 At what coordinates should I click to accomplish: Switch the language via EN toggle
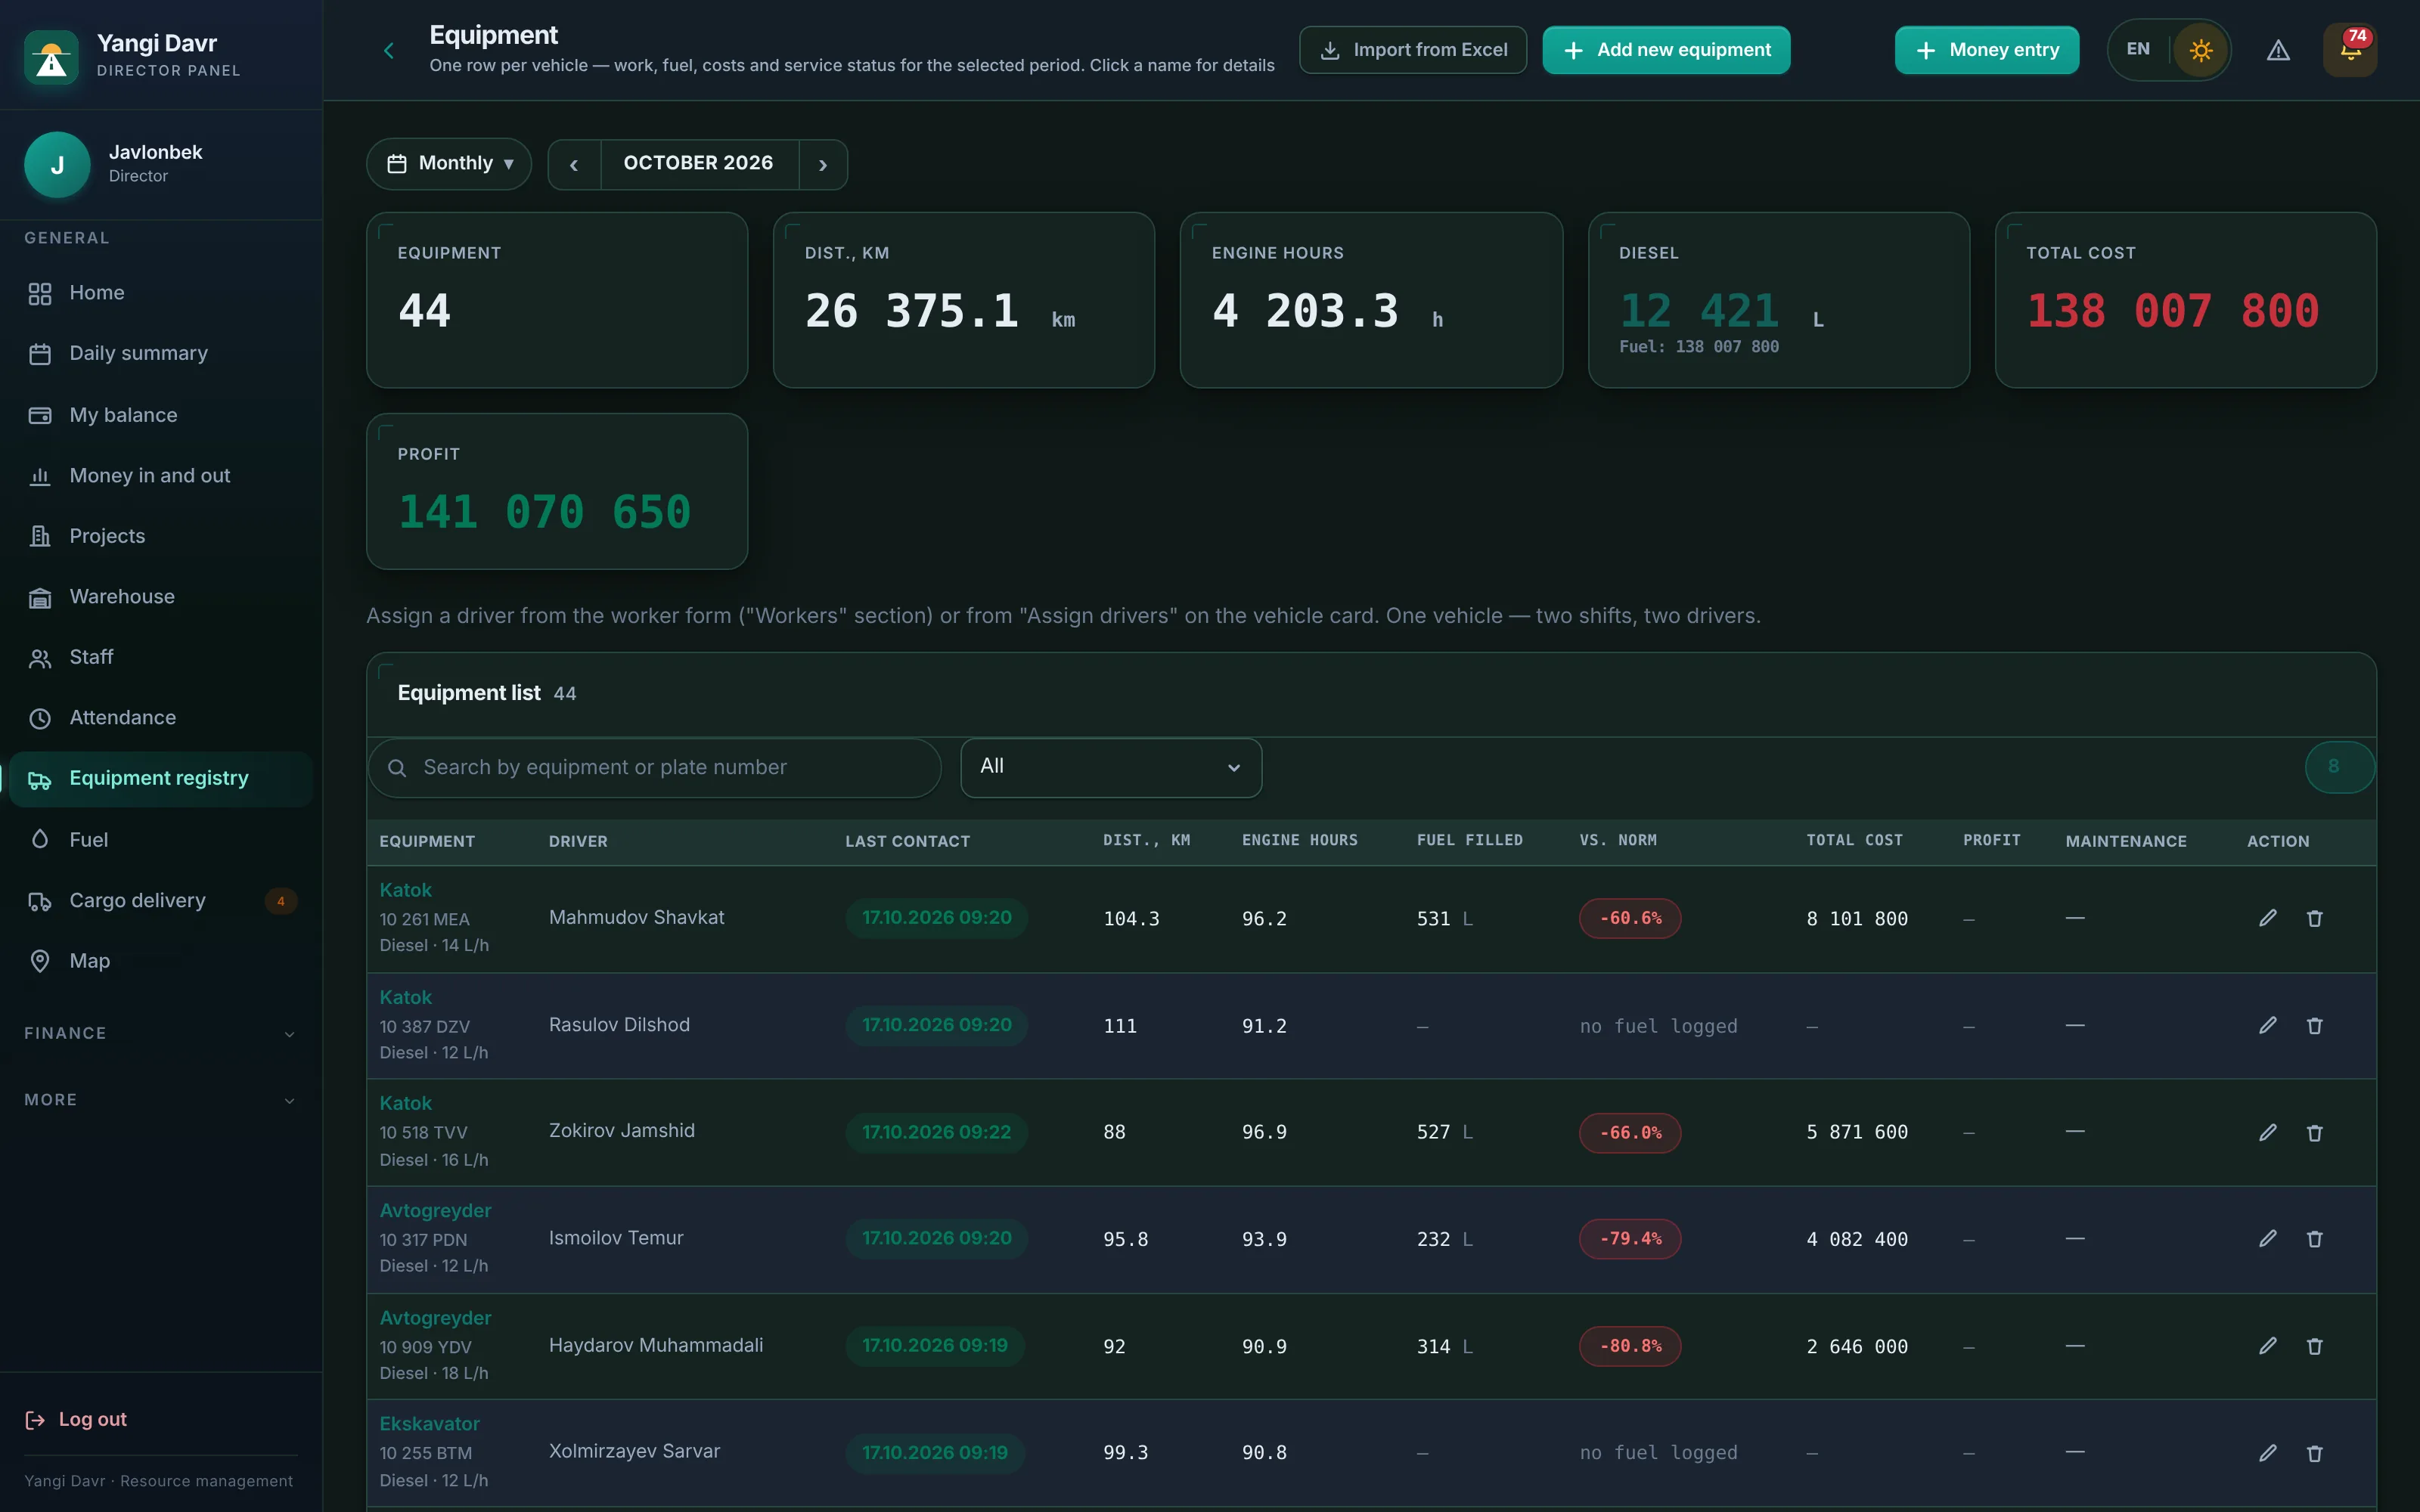(2138, 49)
